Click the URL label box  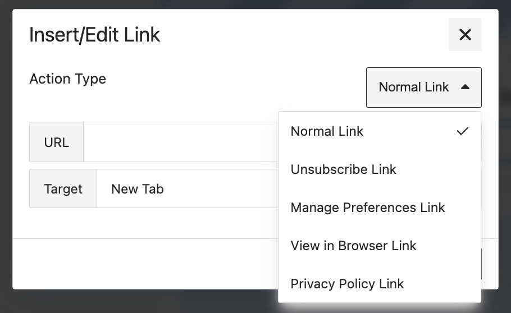[56, 142]
